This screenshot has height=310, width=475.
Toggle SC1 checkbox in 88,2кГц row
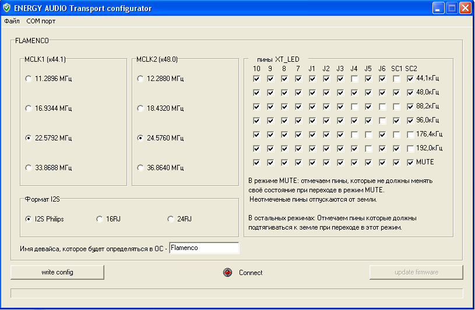click(x=396, y=107)
